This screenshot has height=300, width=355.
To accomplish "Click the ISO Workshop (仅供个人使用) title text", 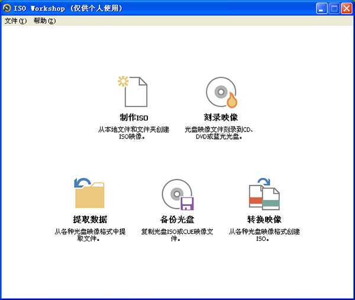I will point(68,8).
